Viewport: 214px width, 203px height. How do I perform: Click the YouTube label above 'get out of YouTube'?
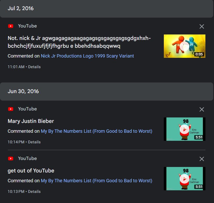[x=27, y=158]
